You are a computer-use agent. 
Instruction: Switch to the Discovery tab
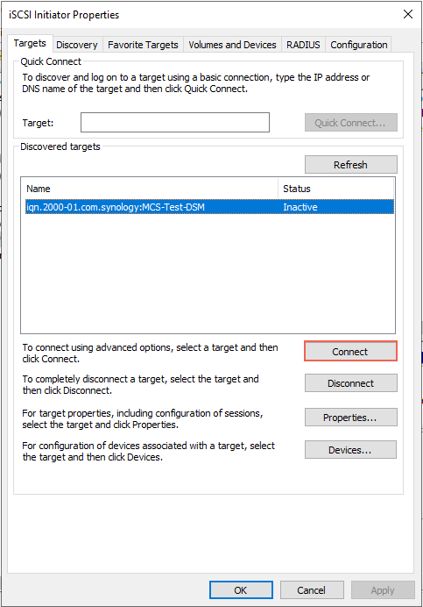(x=77, y=45)
